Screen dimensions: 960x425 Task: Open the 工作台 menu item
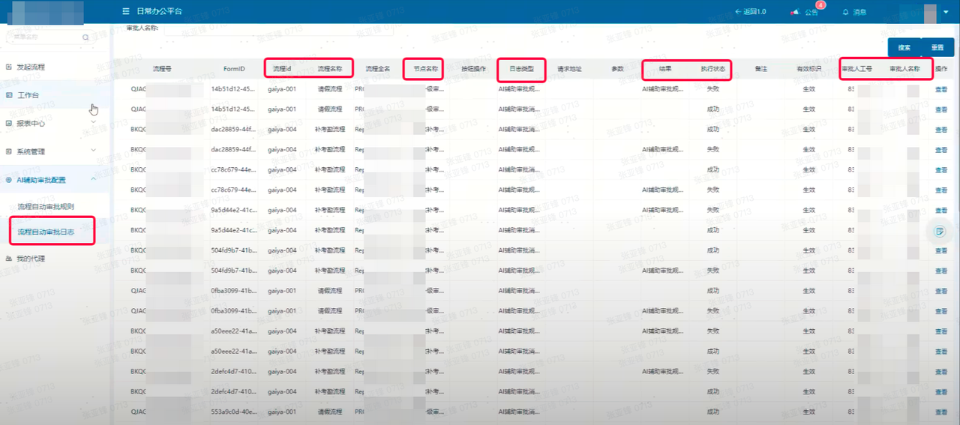(28, 95)
